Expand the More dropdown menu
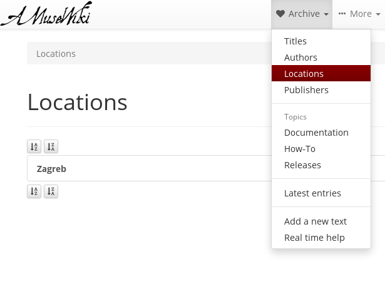The image size is (385, 284). point(359,14)
